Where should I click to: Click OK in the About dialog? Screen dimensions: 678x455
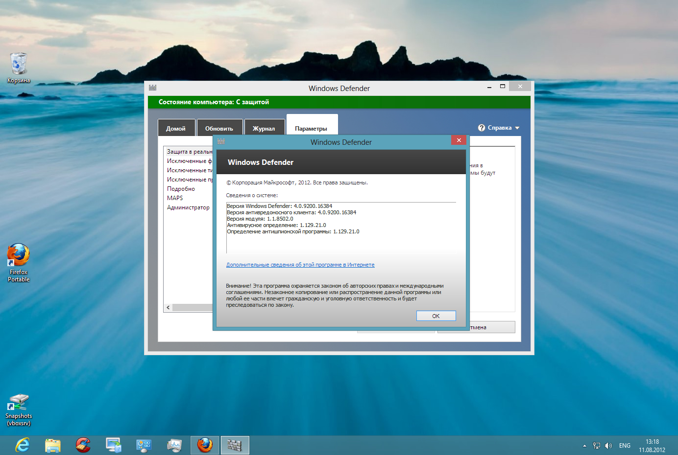(436, 316)
